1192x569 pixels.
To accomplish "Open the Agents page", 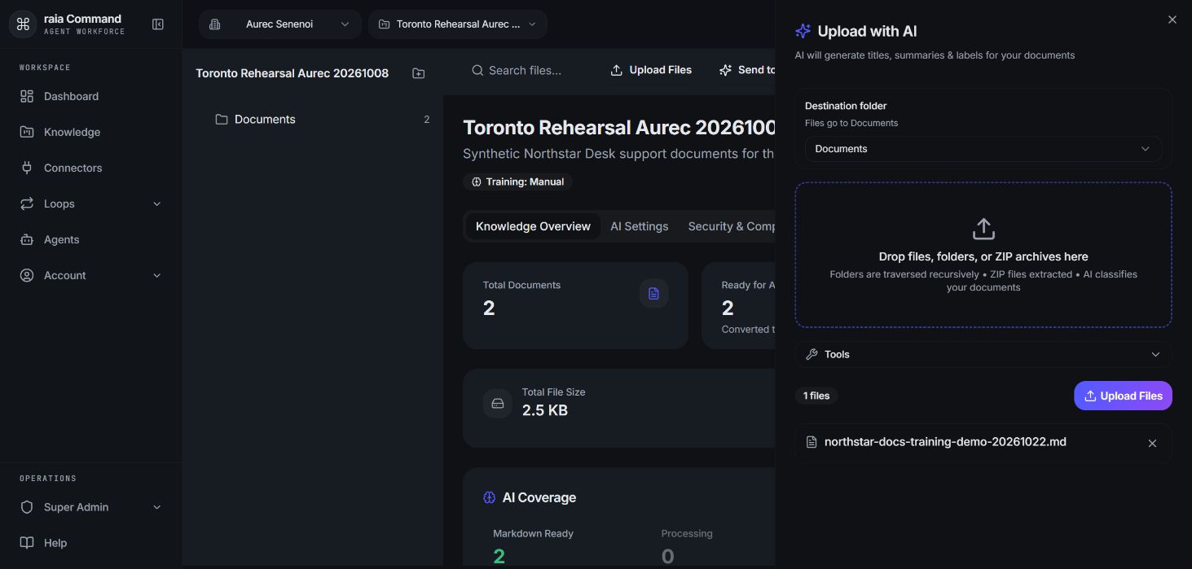I will coord(90,239).
